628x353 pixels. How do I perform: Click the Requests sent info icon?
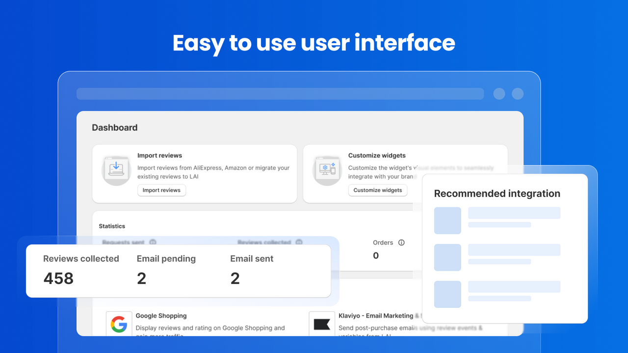click(x=153, y=242)
